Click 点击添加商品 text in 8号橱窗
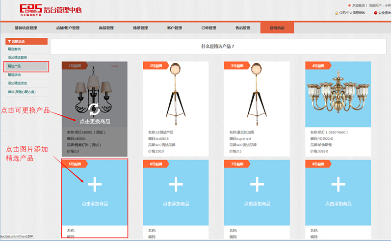This screenshot has height=241, width=391. (339, 204)
